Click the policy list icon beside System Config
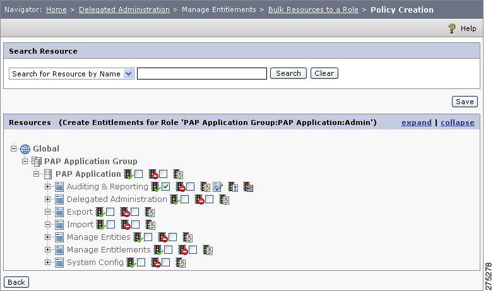The image size is (493, 291). [x=181, y=263]
